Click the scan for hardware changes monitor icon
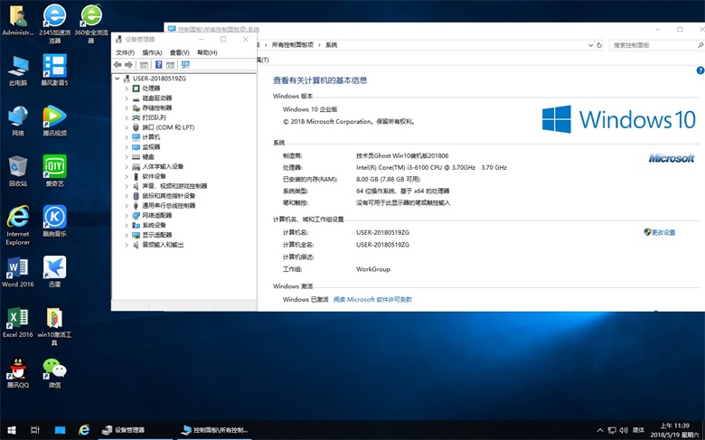This screenshot has width=705, height=440. pos(185,65)
